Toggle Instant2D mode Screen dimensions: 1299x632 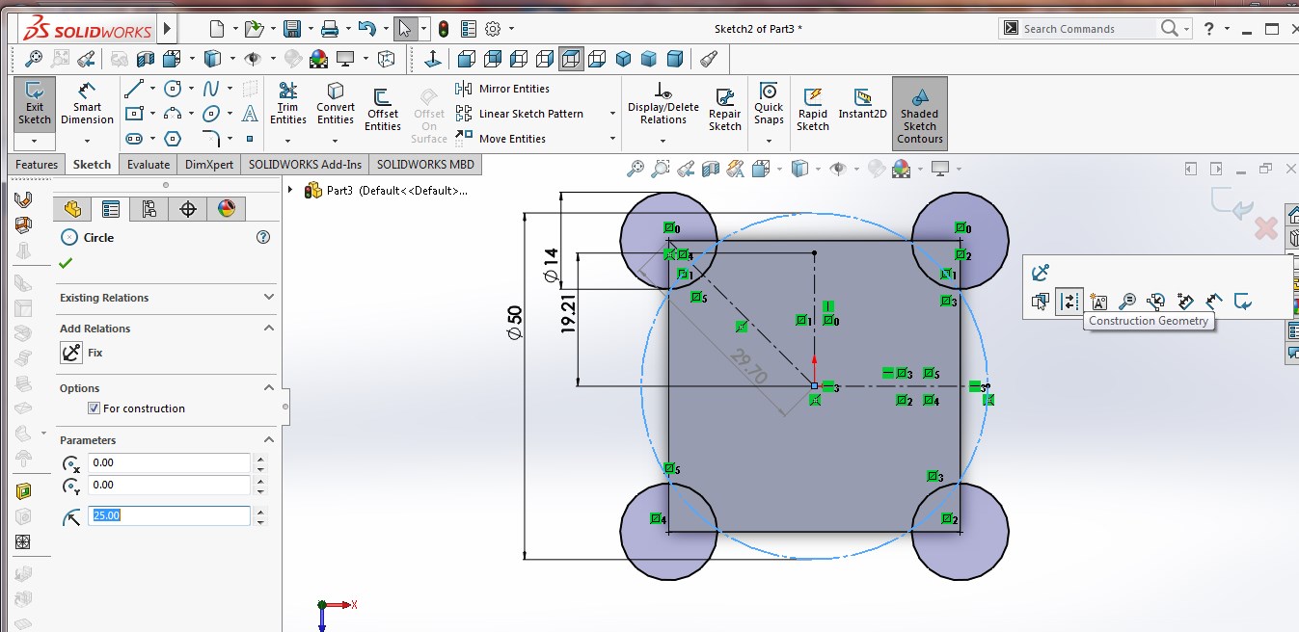pyautogui.click(x=862, y=104)
